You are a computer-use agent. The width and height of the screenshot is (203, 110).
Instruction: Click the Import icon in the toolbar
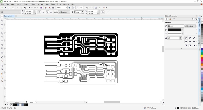pyautogui.click(x=46, y=8)
